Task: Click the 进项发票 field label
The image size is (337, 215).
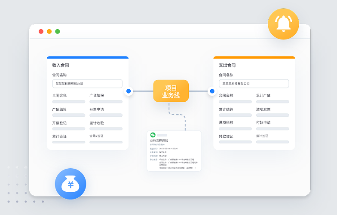Action: coord(263,109)
